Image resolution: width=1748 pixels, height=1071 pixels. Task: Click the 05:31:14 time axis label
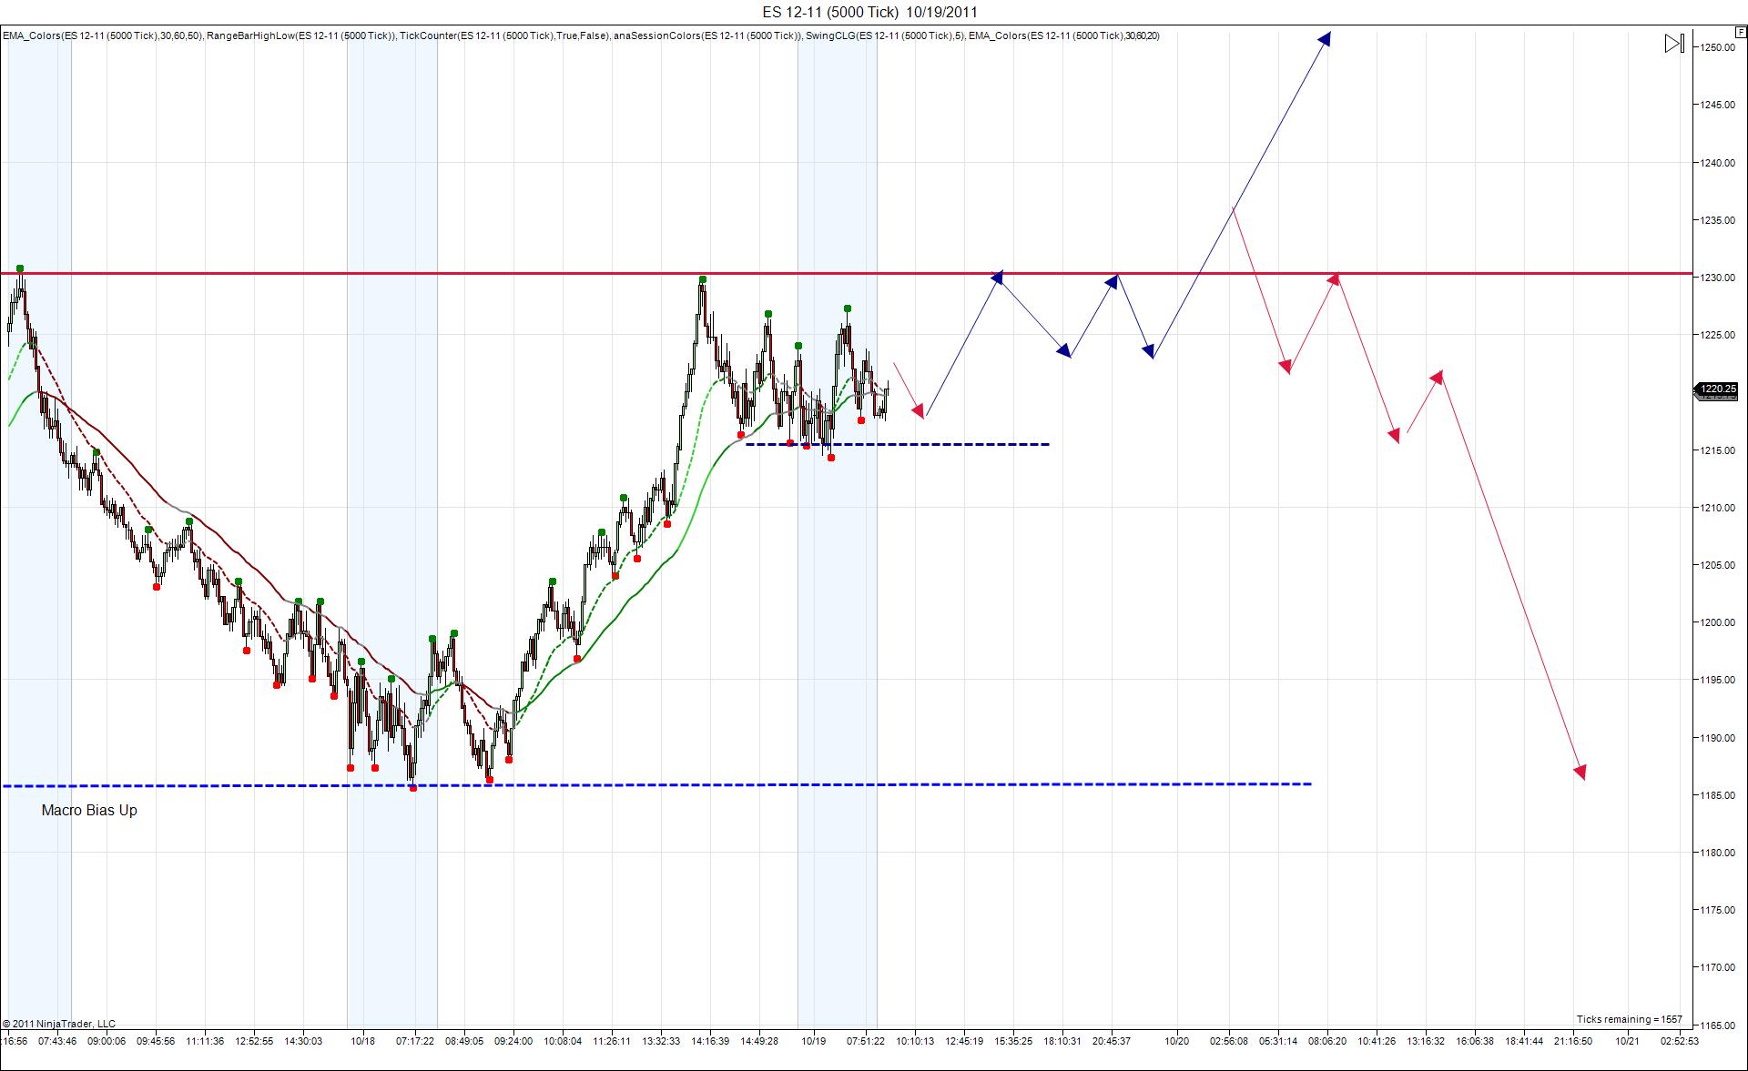pyautogui.click(x=1278, y=1041)
